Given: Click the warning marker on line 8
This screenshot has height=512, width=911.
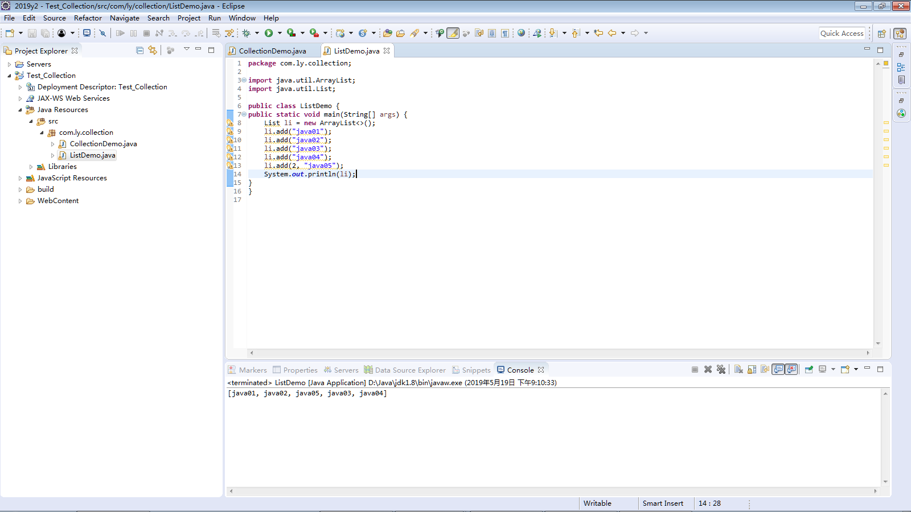Looking at the screenshot, I should [x=230, y=123].
